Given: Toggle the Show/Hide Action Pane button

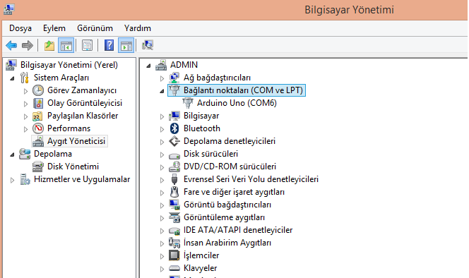Looking at the screenshot, I should click(126, 45).
